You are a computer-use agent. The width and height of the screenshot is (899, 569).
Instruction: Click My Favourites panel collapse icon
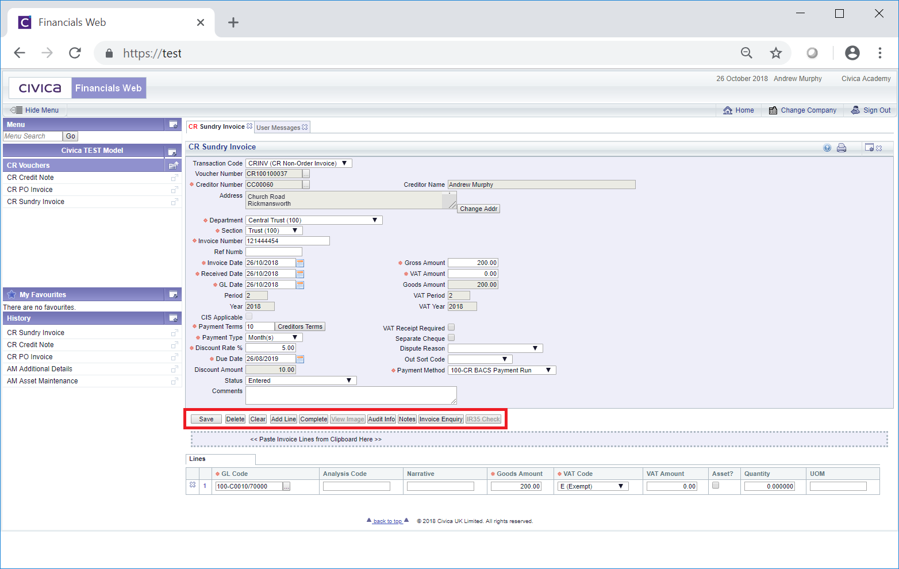(173, 295)
